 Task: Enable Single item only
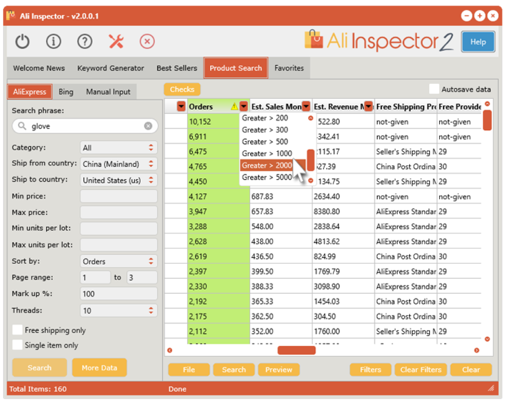pyautogui.click(x=17, y=345)
